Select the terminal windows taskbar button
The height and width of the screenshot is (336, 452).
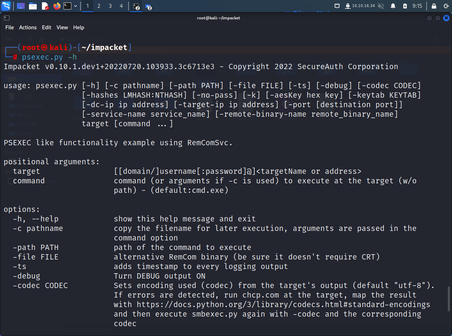pyautogui.click(x=137, y=6)
